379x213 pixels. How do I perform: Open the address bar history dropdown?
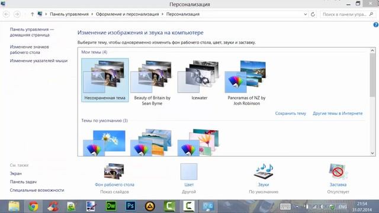coord(306,14)
